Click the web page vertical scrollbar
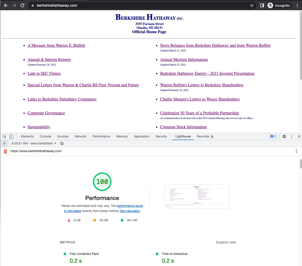Screen dimensions: 302x266 pyautogui.click(x=301, y=45)
